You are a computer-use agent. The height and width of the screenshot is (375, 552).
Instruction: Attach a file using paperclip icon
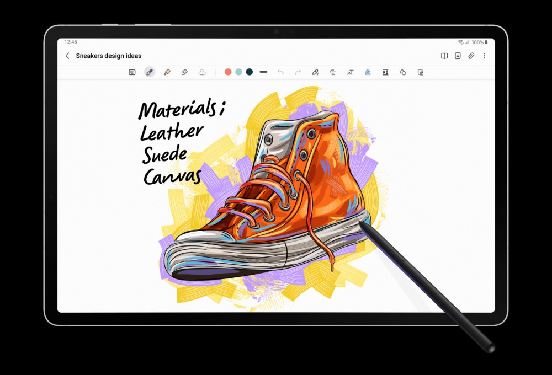471,56
